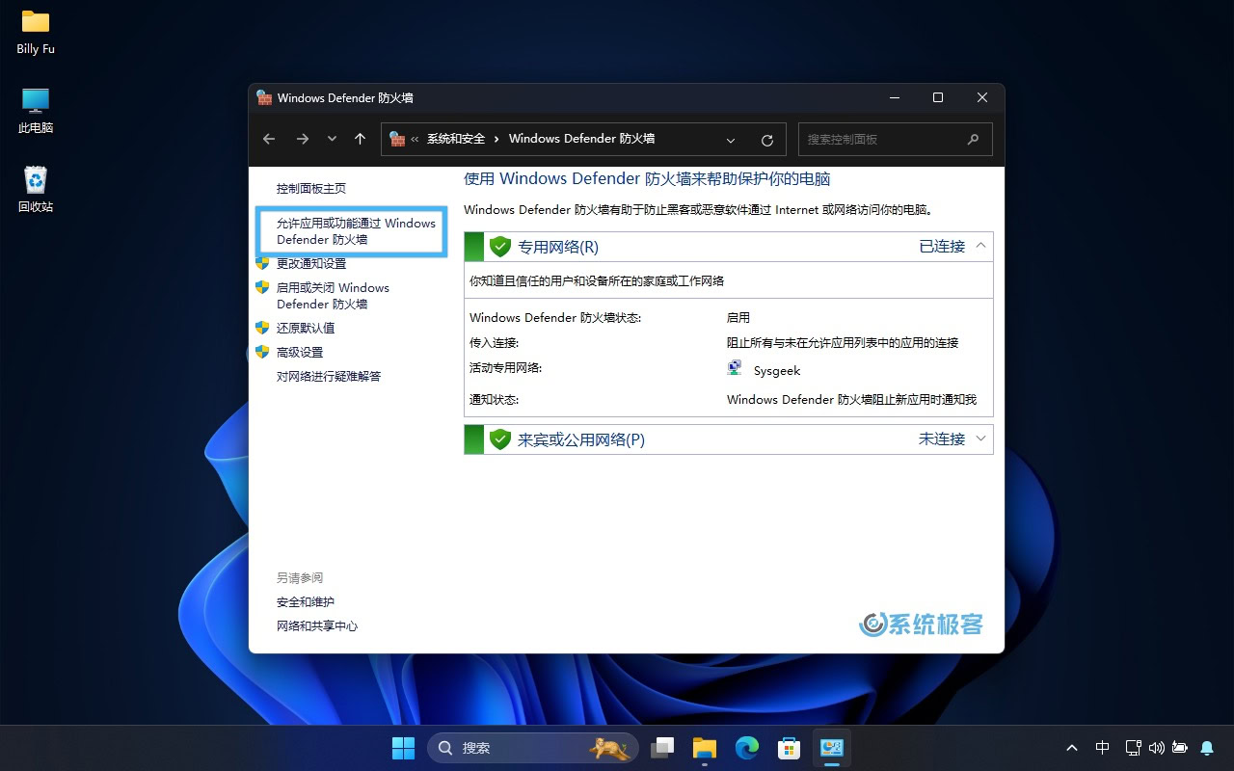This screenshot has height=771, width=1234.
Task: Click 还原默认值 link
Action: click(x=306, y=328)
